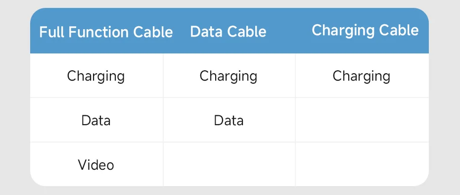The height and width of the screenshot is (195, 460).
Task: Click the Charging Cable column header
Action: [x=365, y=30]
